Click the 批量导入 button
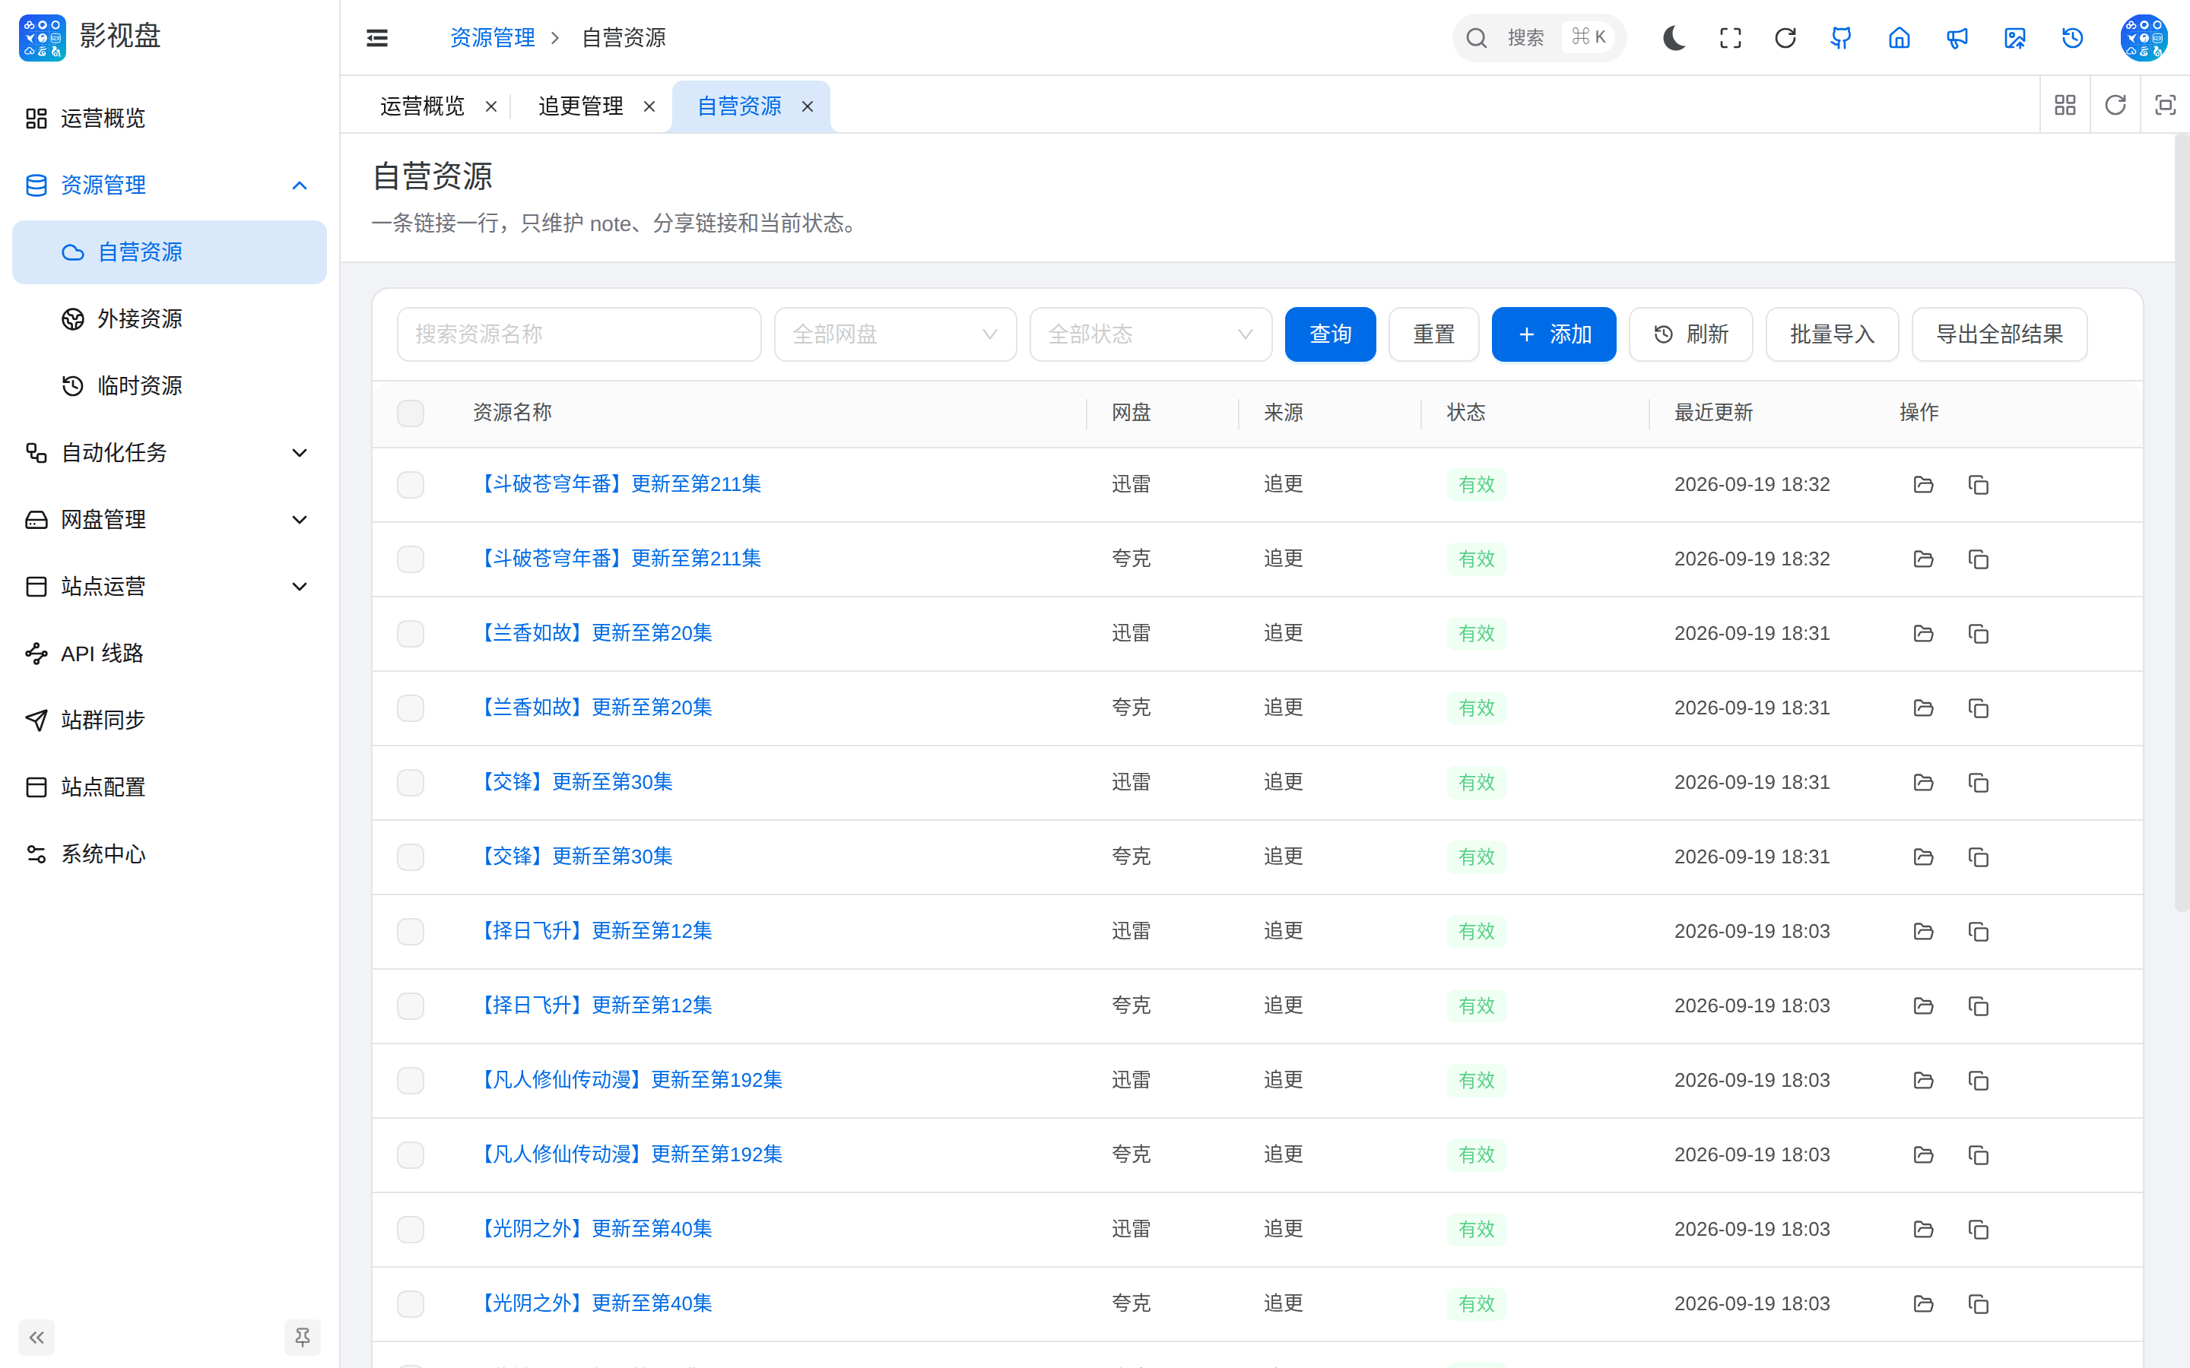2190x1368 pixels. [1832, 334]
